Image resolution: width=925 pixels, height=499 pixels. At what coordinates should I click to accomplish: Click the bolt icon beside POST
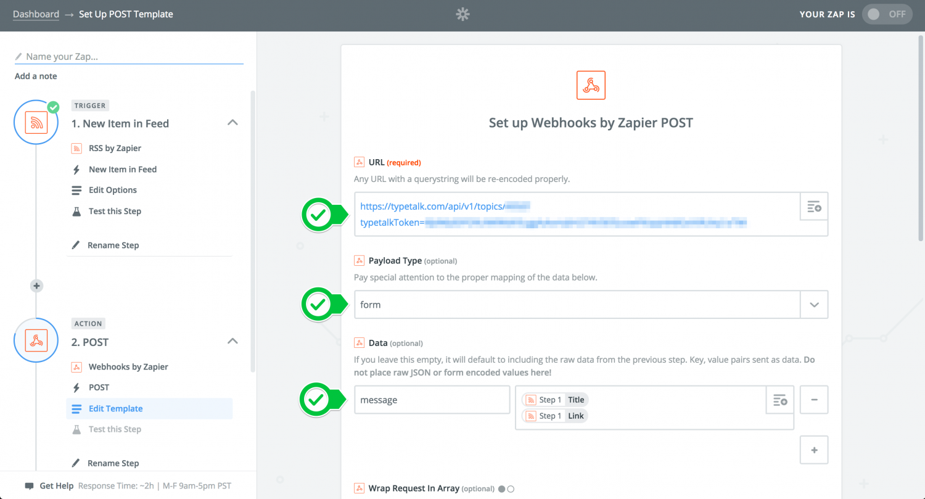(x=76, y=387)
